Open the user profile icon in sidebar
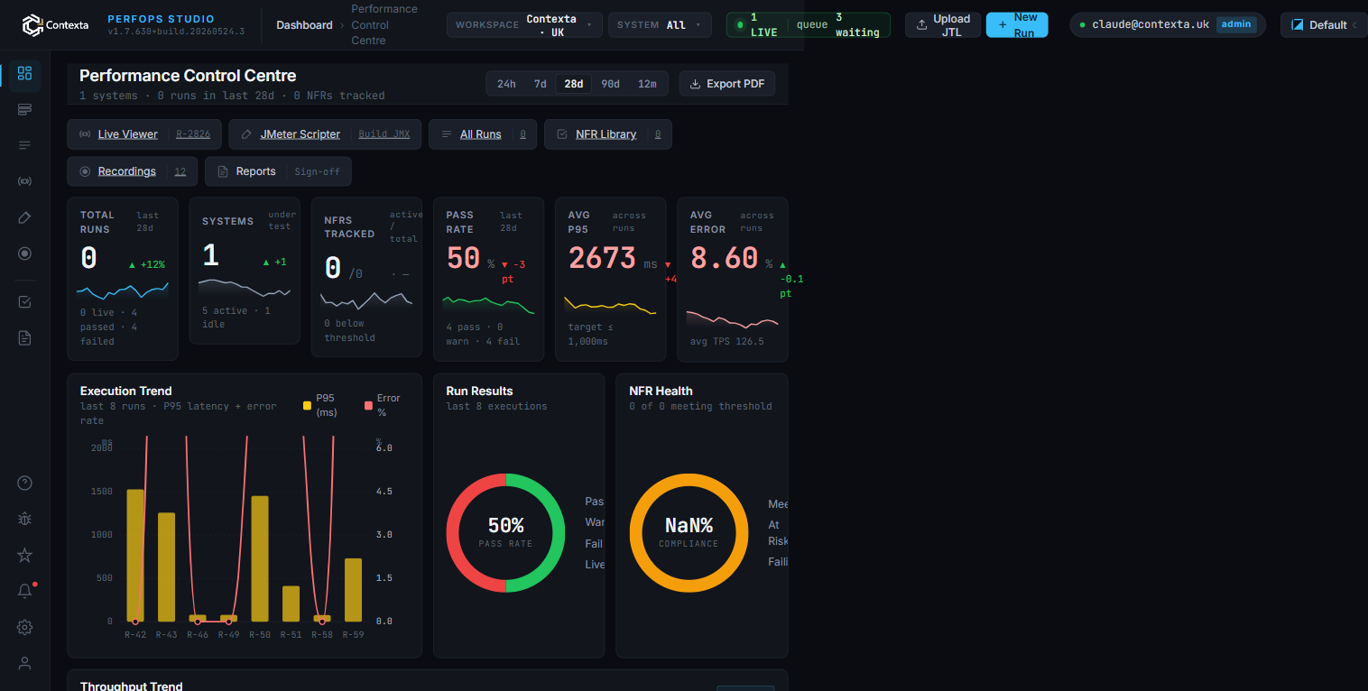The width and height of the screenshot is (1368, 691). click(x=24, y=663)
